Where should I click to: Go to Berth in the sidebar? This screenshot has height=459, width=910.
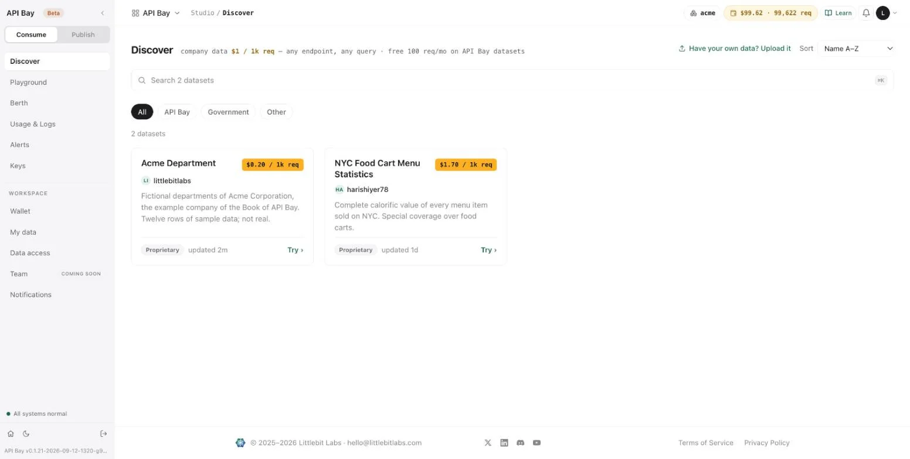coord(57,103)
